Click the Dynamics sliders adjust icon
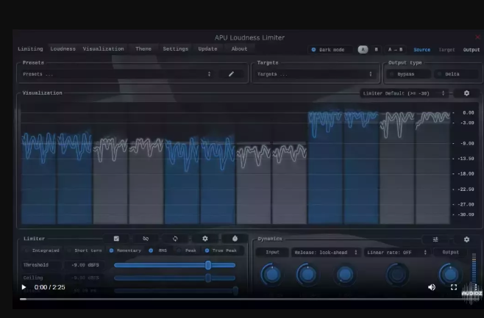 coord(436,239)
